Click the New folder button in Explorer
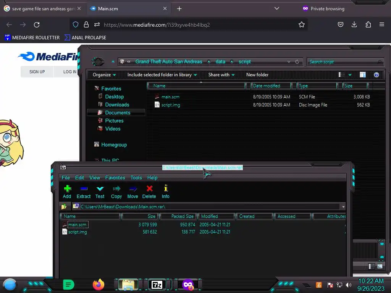 click(x=257, y=75)
